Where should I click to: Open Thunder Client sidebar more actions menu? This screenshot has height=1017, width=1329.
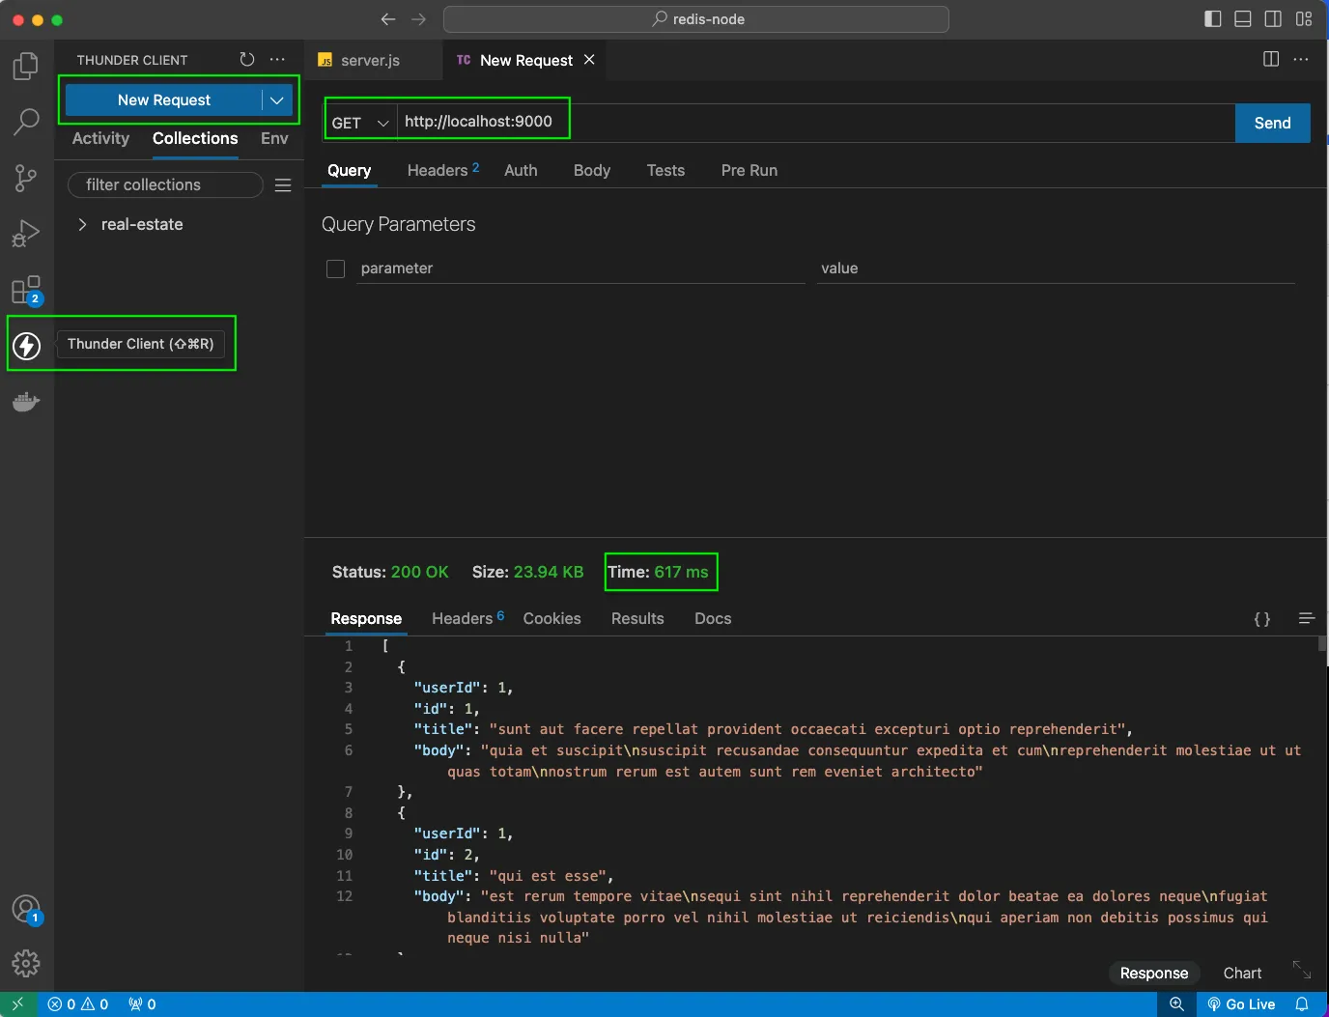pos(277,60)
